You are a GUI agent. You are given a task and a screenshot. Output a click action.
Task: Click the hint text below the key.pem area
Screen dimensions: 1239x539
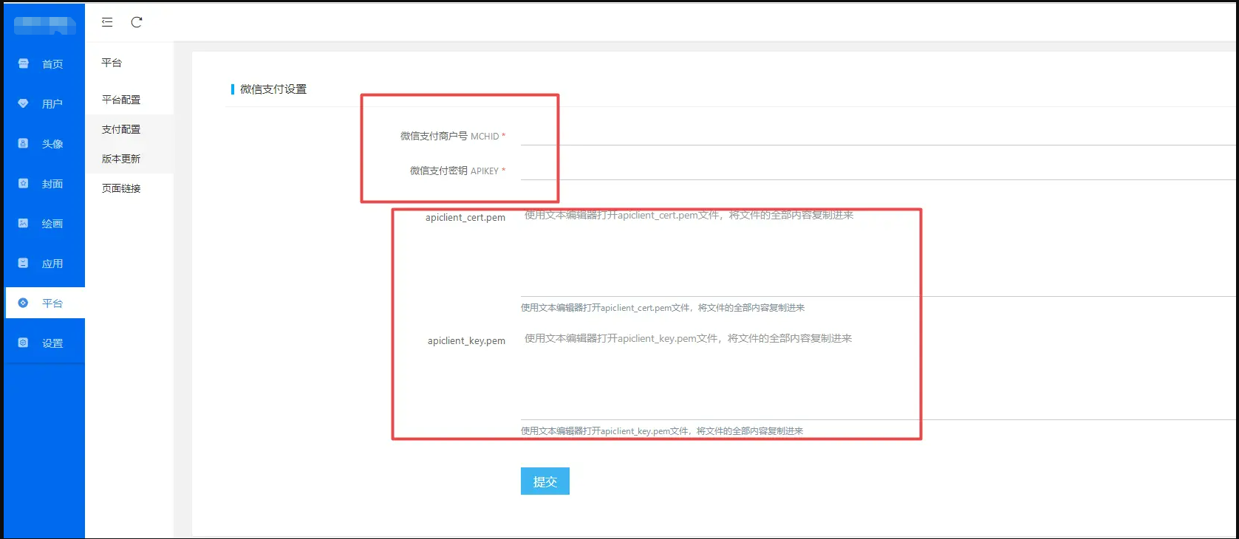click(662, 431)
